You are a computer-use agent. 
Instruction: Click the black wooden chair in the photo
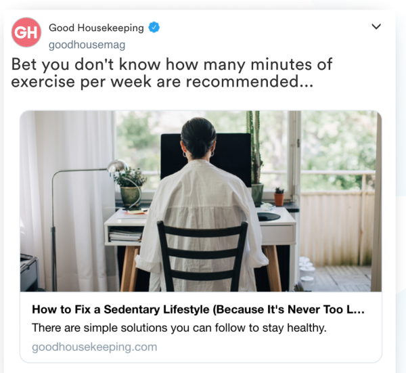point(202,256)
